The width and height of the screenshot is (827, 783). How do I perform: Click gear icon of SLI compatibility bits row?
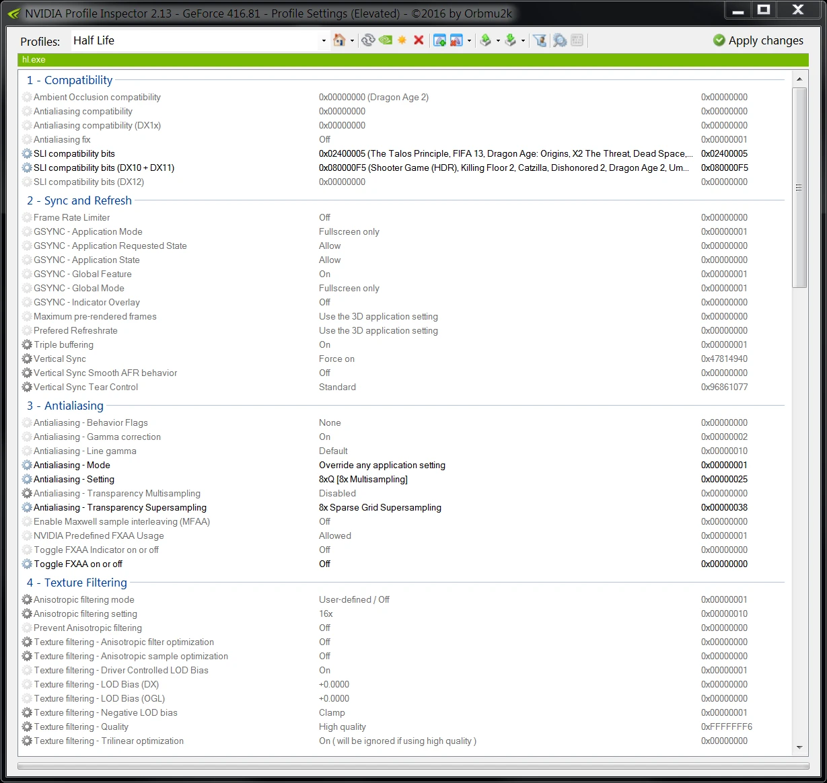pos(27,153)
